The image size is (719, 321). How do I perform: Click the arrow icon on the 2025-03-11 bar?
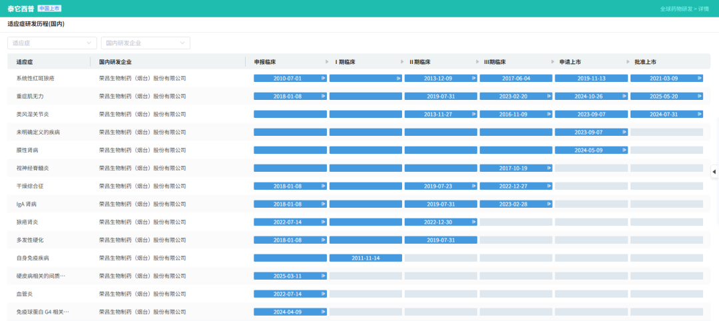point(324,276)
